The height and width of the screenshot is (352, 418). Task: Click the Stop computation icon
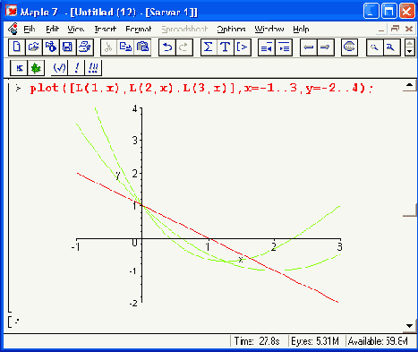tap(349, 47)
